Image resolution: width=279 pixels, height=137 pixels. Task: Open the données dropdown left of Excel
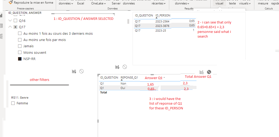(x=66, y=3)
